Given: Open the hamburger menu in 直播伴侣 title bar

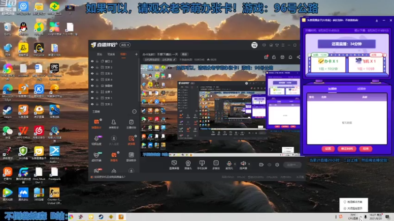Looking at the screenshot, I should tap(283, 45).
